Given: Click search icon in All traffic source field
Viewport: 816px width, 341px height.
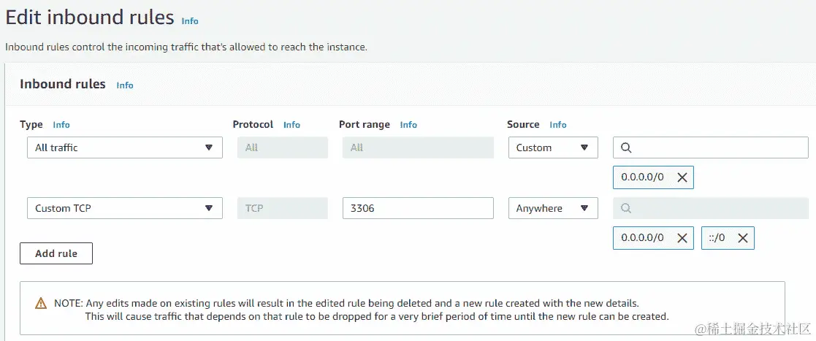Looking at the screenshot, I should [x=627, y=147].
